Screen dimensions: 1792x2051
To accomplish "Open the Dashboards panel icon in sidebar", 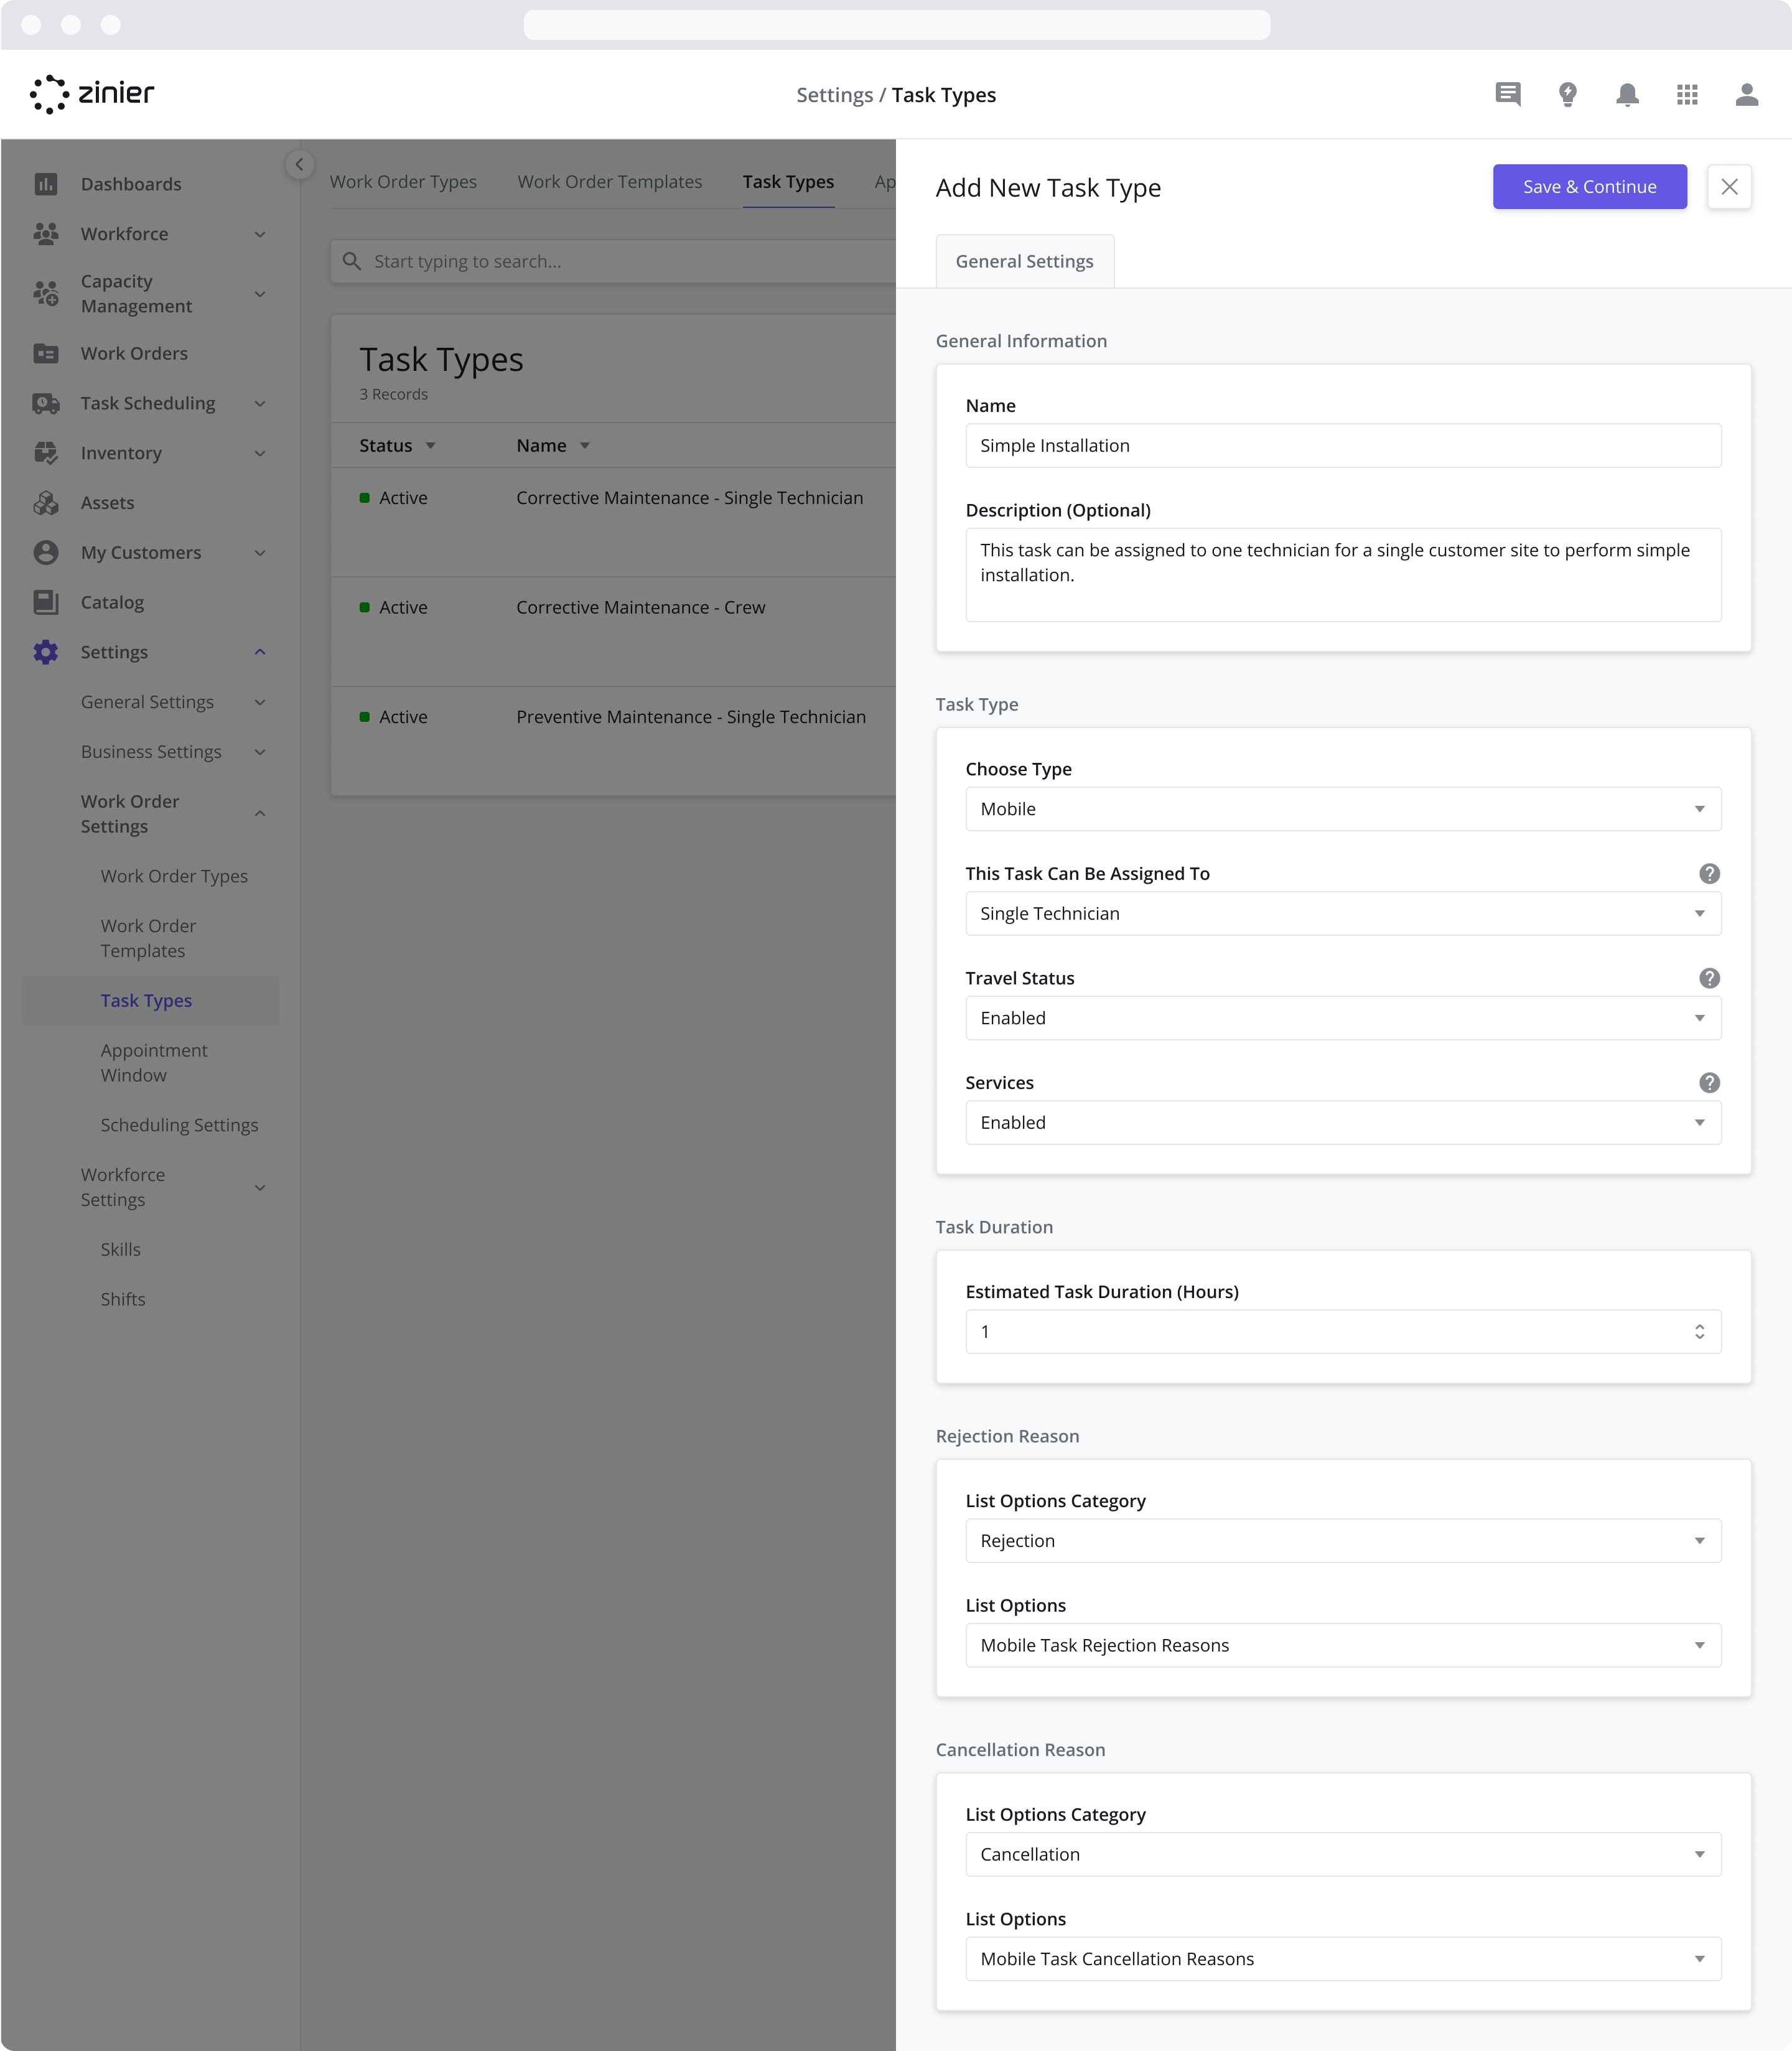I will click(45, 184).
